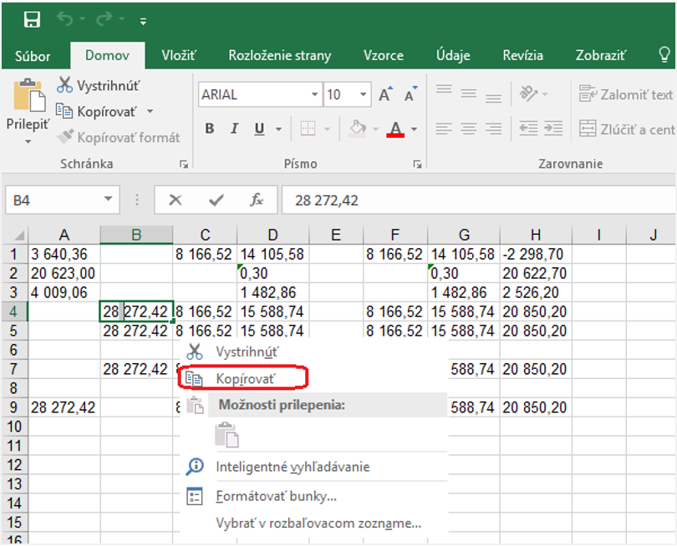Click the insert function fx icon

pyautogui.click(x=257, y=200)
